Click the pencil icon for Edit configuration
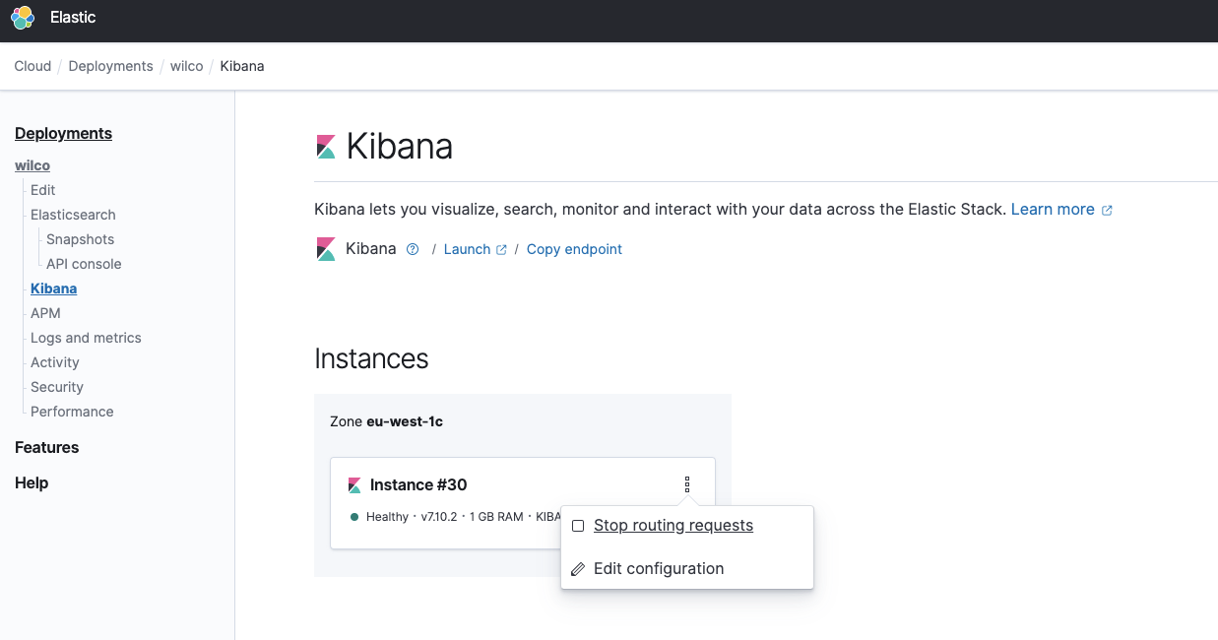Screen dimensions: 1218x640 [578, 569]
